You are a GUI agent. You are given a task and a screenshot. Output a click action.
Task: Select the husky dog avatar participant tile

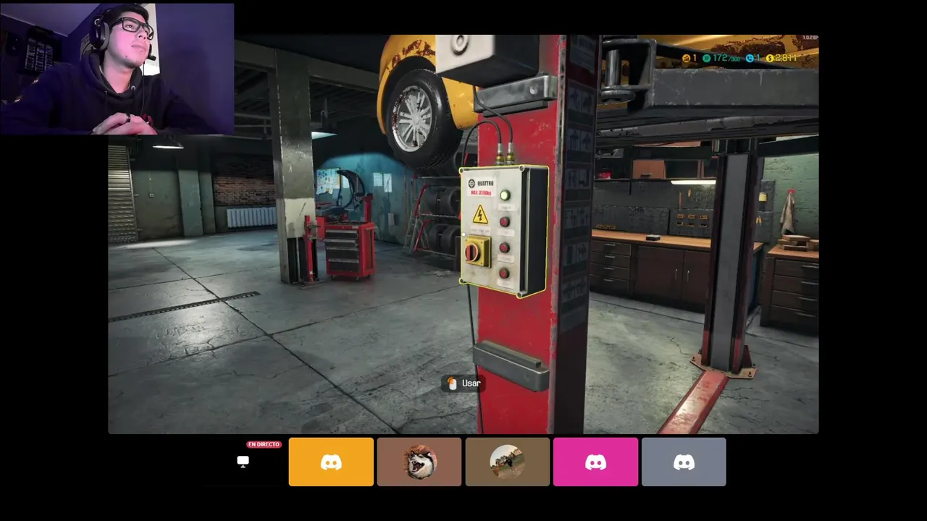pyautogui.click(x=419, y=462)
